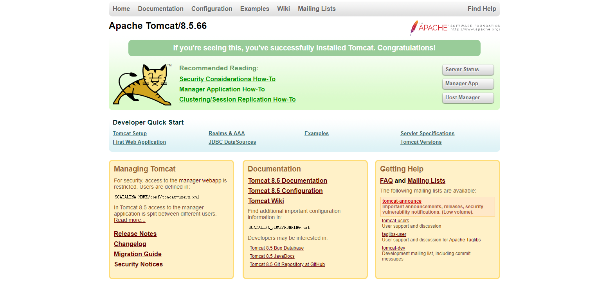Screen dimensions: 616x291
Task: Open the tomcat-announce mailing list link
Action: coord(402,201)
